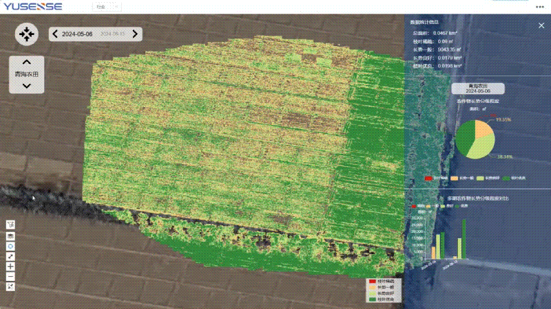Click the fullscreen expand arrows icon
The height and width of the screenshot is (309, 551).
[x=10, y=255]
